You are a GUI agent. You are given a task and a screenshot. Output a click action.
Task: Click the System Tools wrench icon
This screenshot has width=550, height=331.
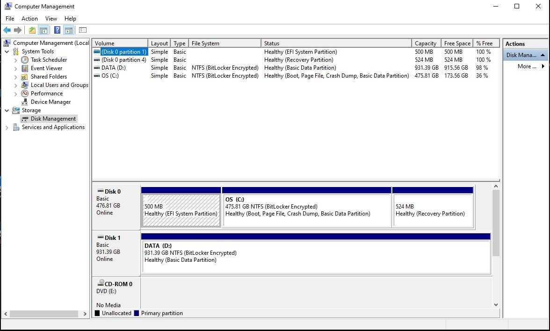click(16, 51)
